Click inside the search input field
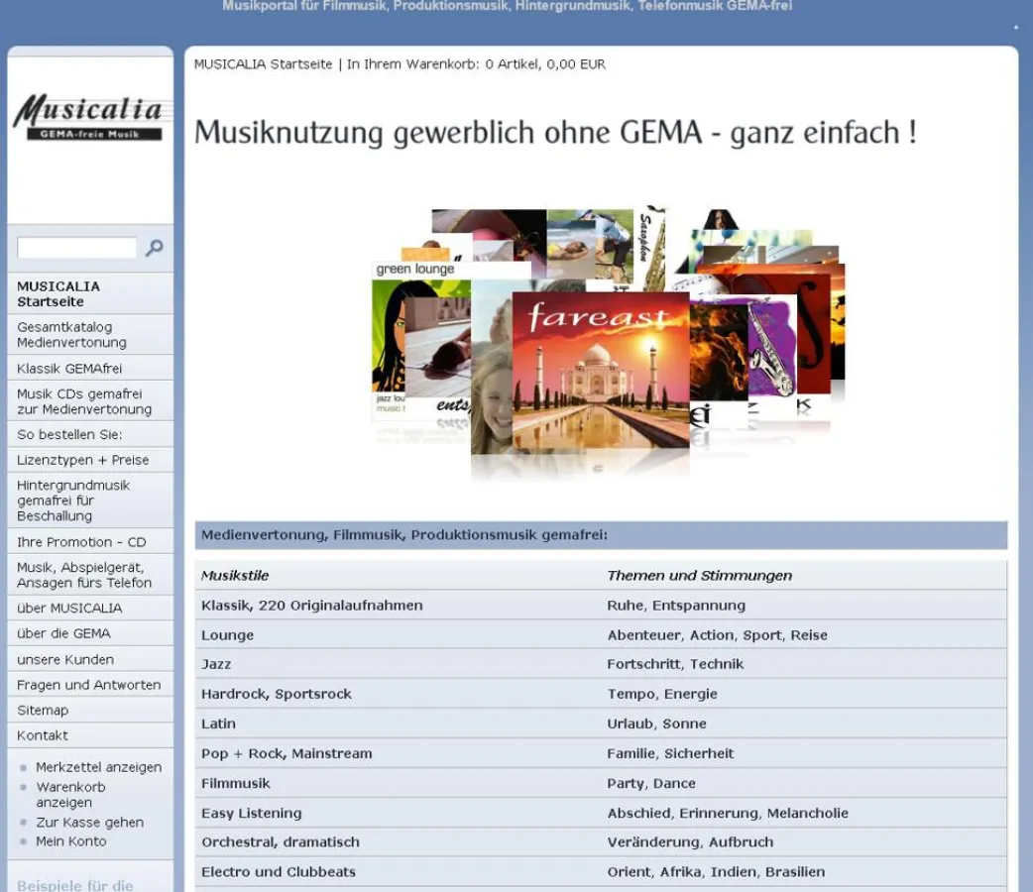The width and height of the screenshot is (1033, 892). click(77, 248)
